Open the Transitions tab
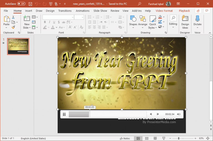213x141 pixels. (65, 11)
